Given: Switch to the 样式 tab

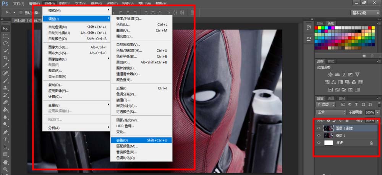Looking at the screenshot, I should coord(331,62).
